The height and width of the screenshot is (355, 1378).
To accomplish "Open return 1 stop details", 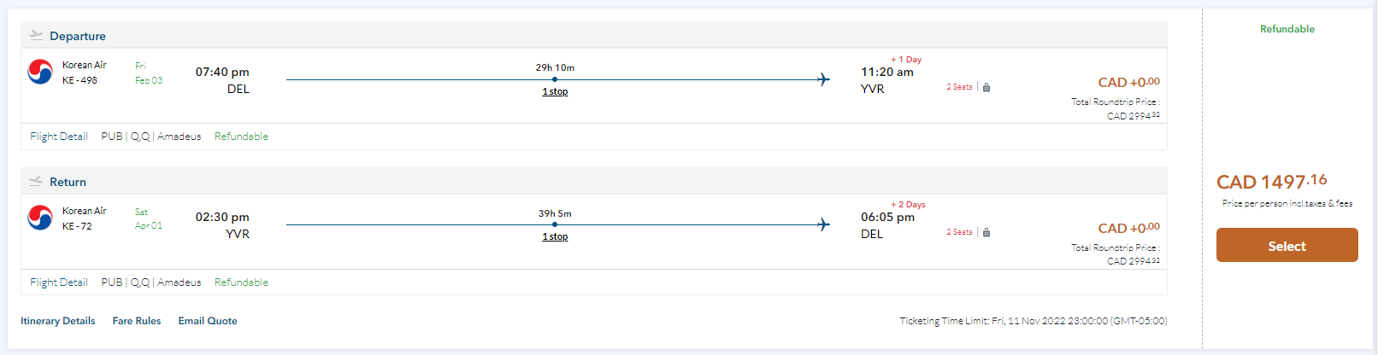I will [555, 236].
